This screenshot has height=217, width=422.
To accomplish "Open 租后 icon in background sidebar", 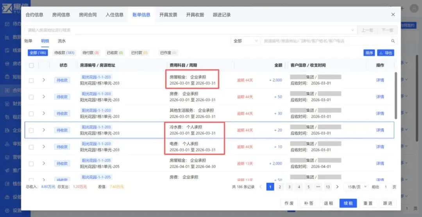I will tap(7, 117).
